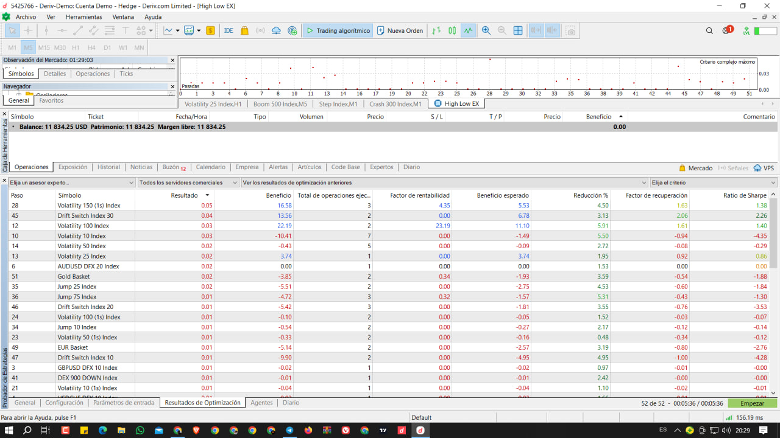The height and width of the screenshot is (438, 780).
Task: Click the Nueva Orden button
Action: click(400, 30)
